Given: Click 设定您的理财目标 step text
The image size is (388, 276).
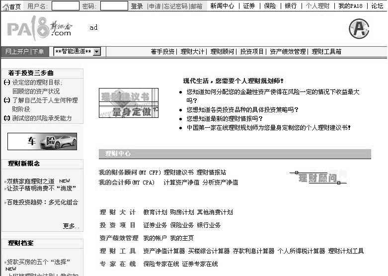Looking at the screenshot, I should pyautogui.click(x=37, y=83).
